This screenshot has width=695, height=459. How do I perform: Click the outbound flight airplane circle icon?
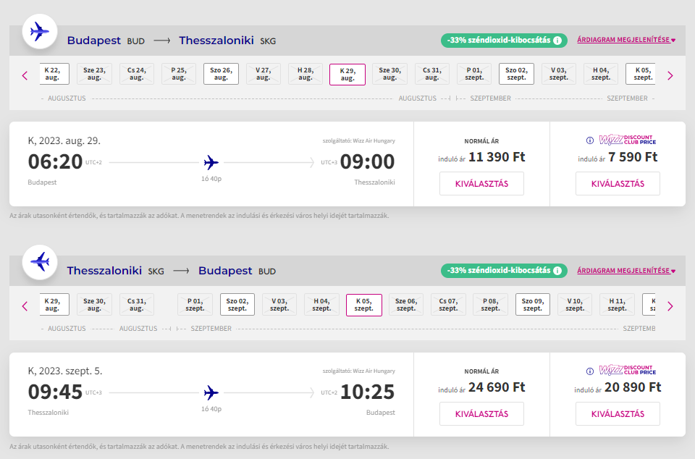[x=41, y=33]
